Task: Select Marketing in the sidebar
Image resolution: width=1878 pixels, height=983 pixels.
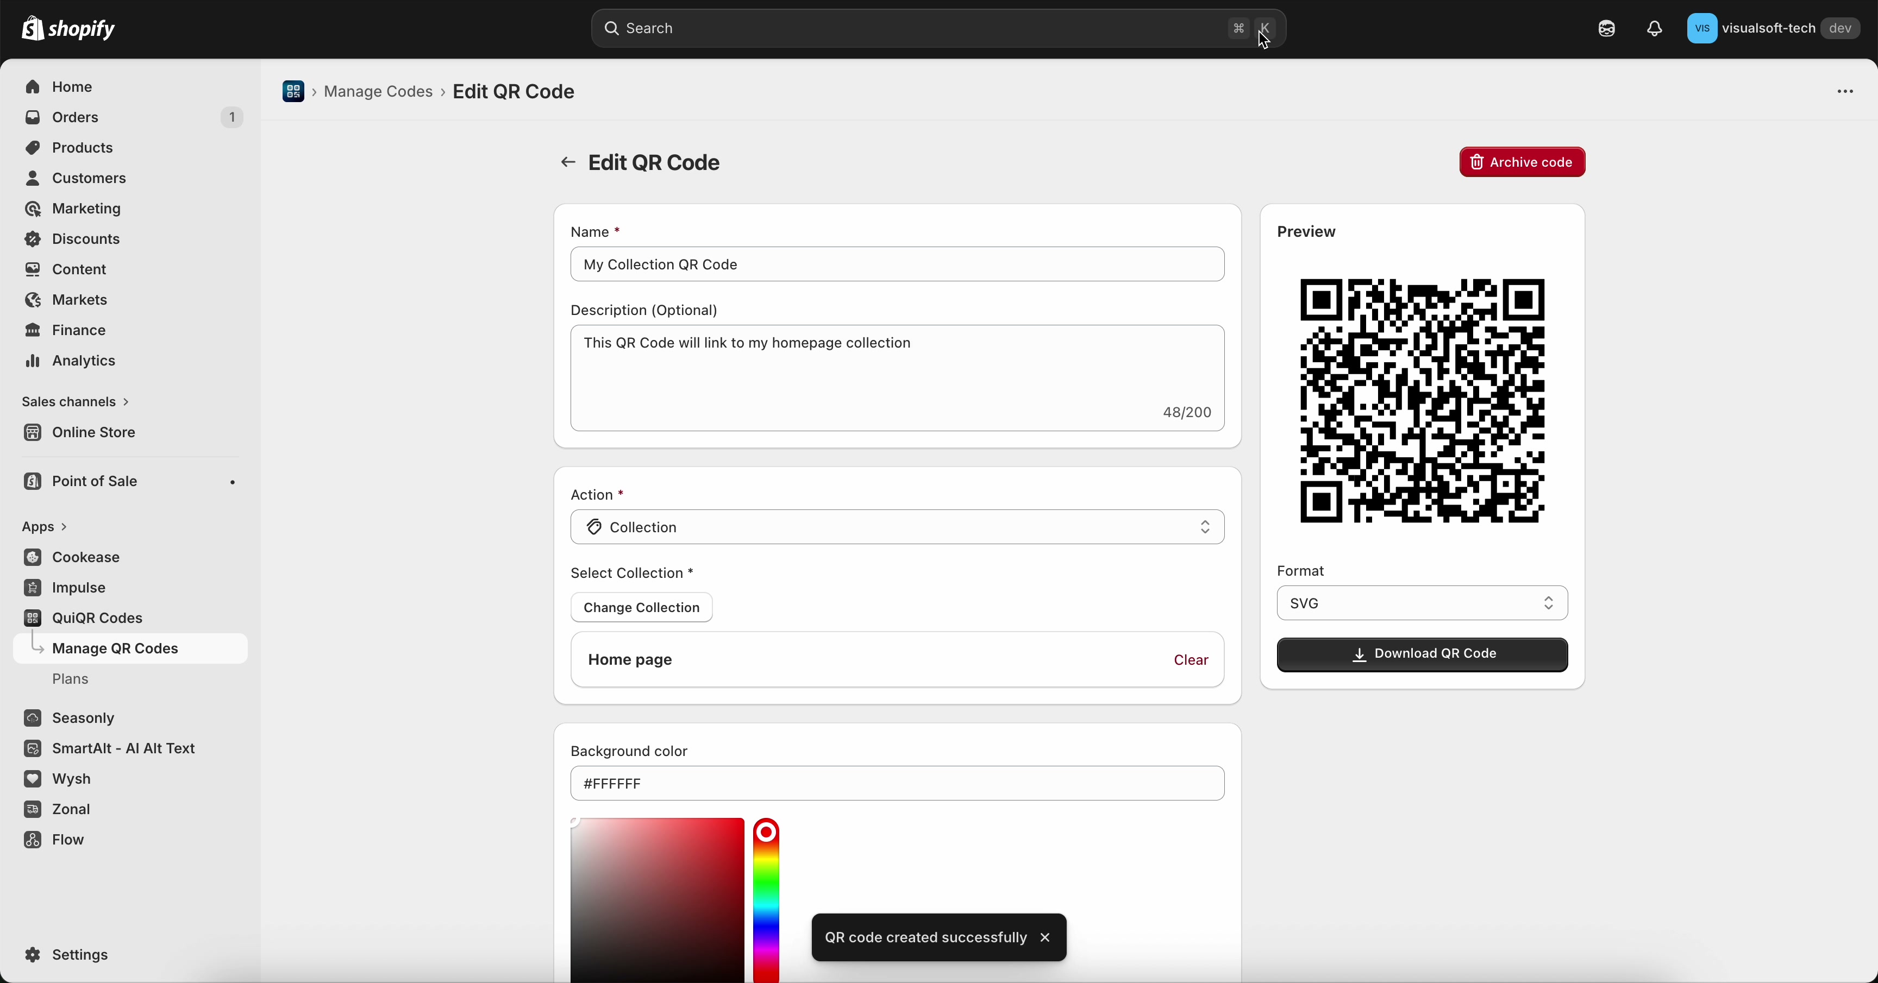Action: tap(85, 209)
